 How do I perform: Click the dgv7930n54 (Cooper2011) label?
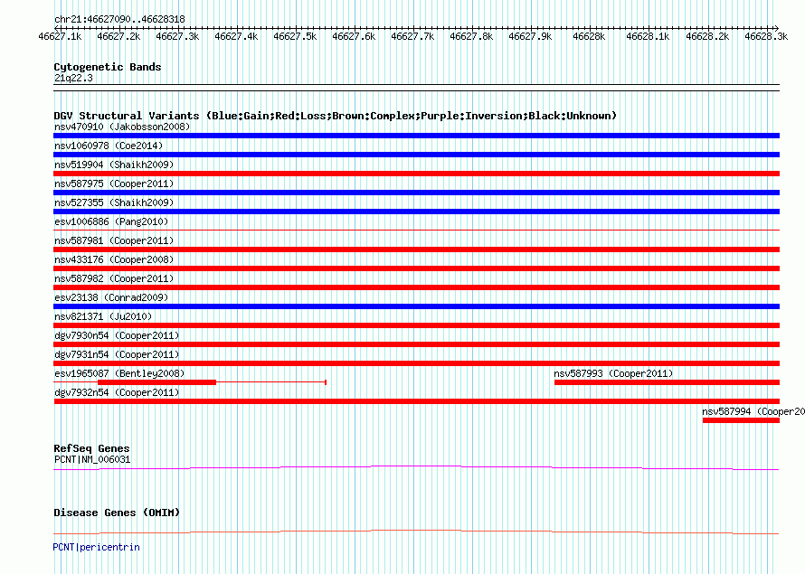pyautogui.click(x=117, y=335)
